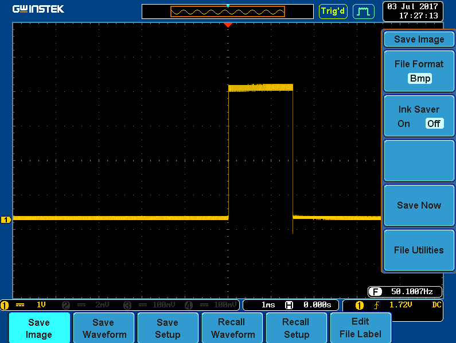Click the channel 2 indicator icon
The height and width of the screenshot is (343, 456).
pyautogui.click(x=66, y=306)
